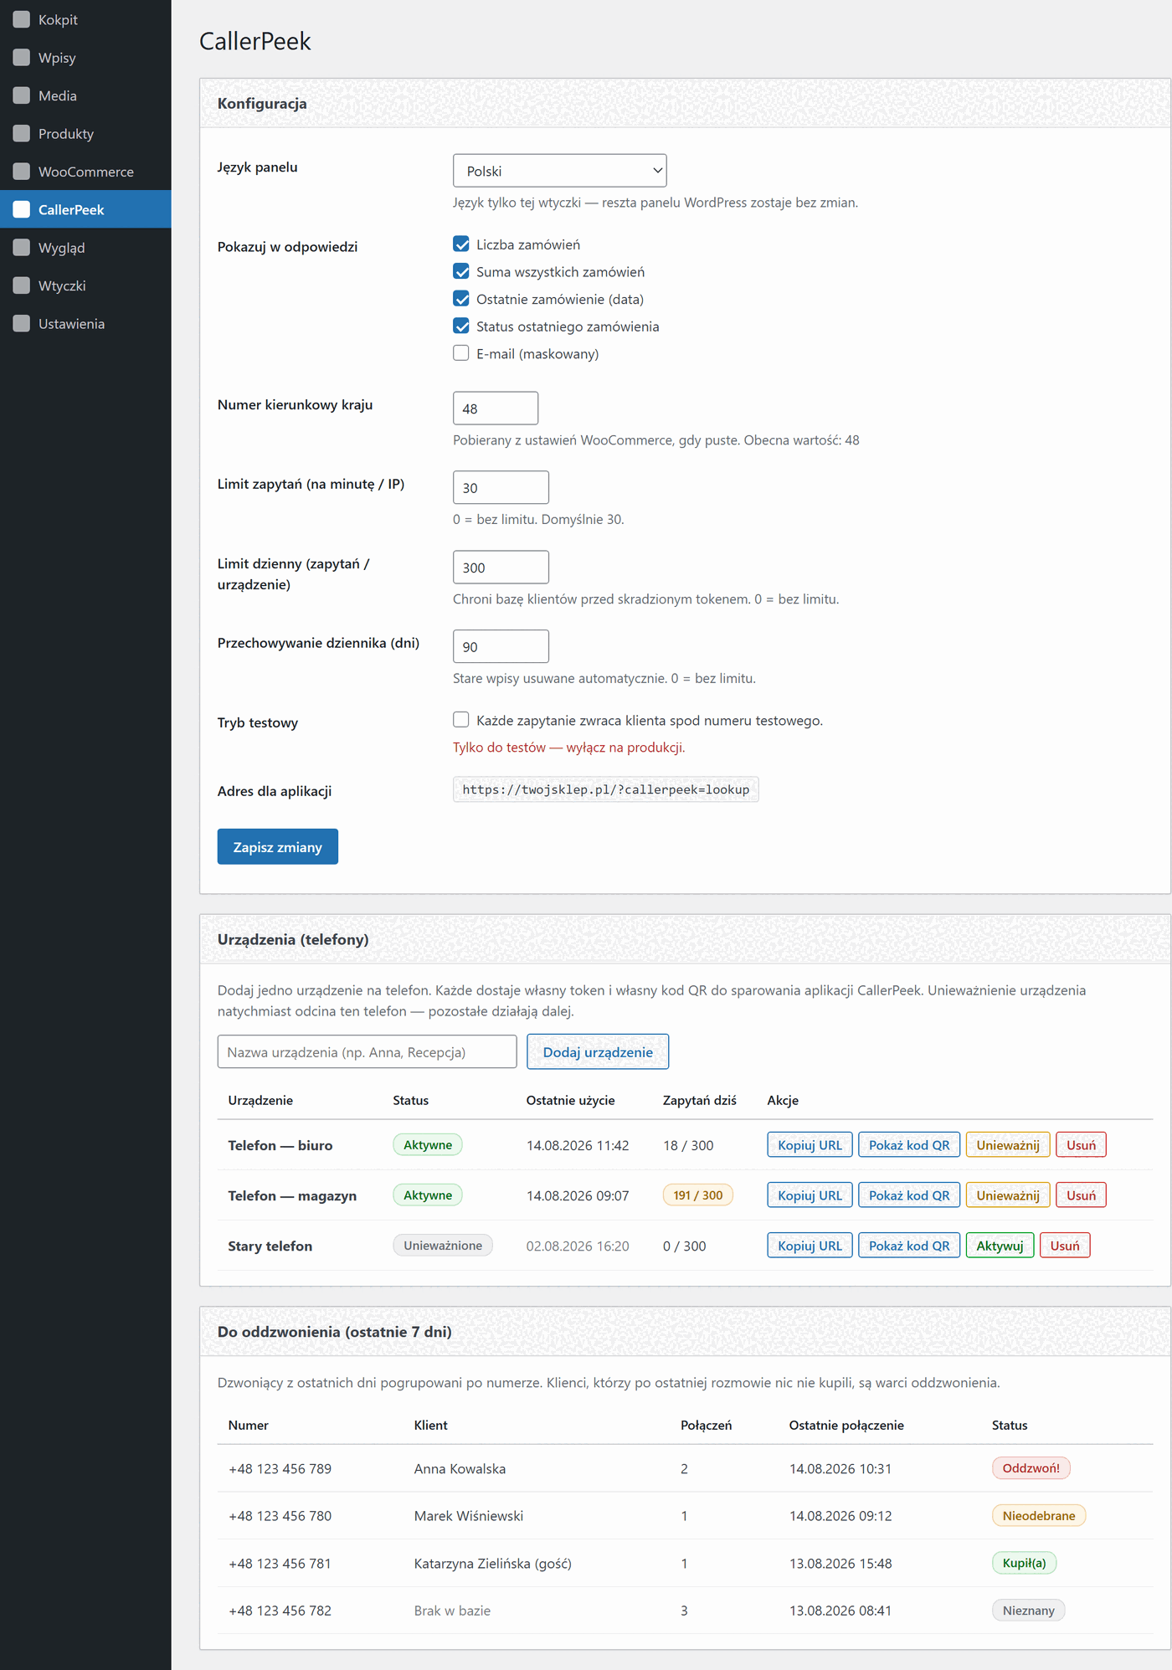Open the Język panelu dropdown
The image size is (1172, 1670).
560,171
